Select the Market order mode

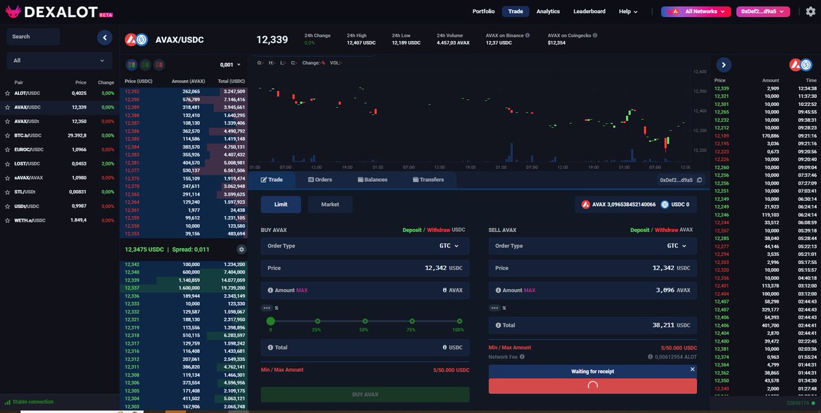(330, 204)
